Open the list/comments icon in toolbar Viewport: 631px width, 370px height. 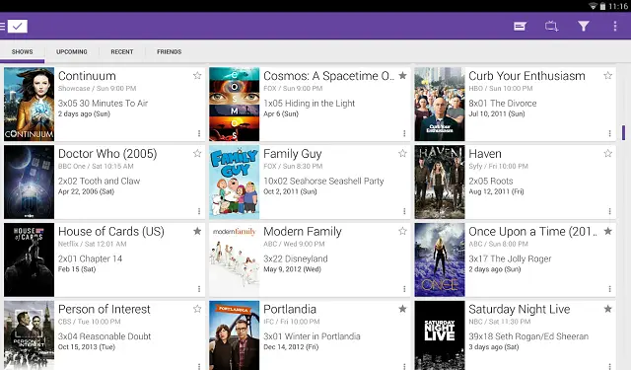click(520, 27)
